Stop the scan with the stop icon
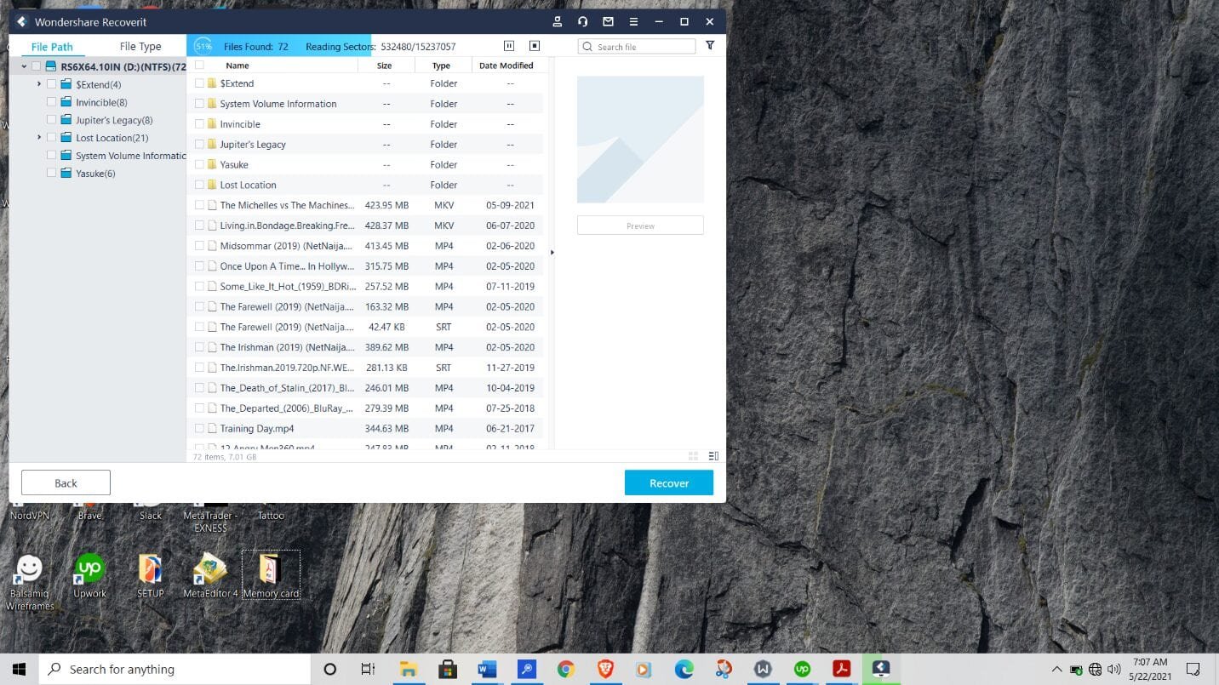Screen dimensions: 1219x685 535,46
